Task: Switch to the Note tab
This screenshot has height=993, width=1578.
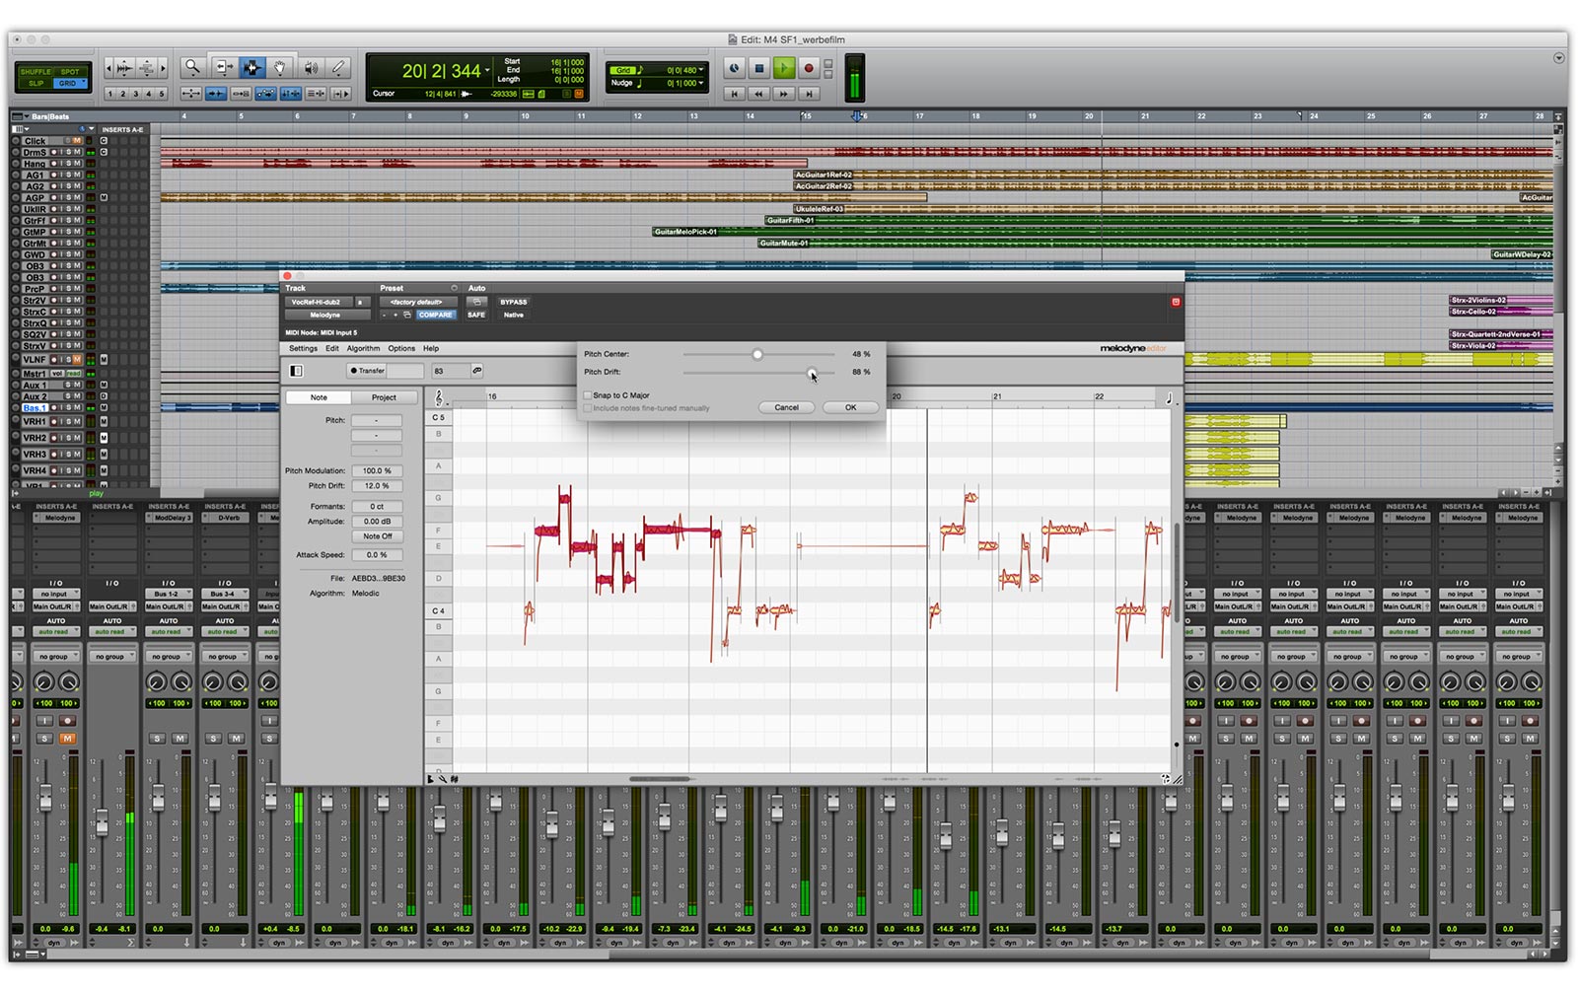Action: coord(319,397)
